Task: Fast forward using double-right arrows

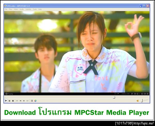Action: pos(24,101)
